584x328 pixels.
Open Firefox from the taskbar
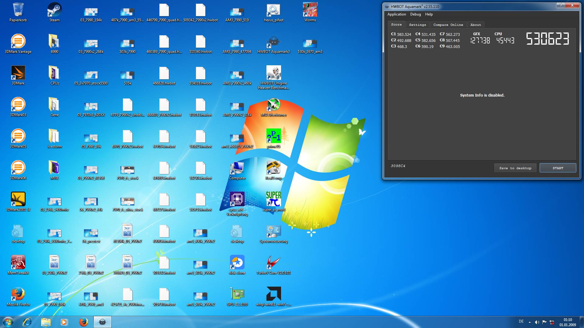click(x=83, y=322)
